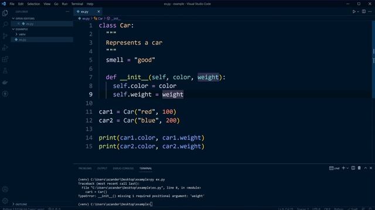This screenshot has width=375, height=210.
Task: Click the car1 = Car("red", 100) line
Action: pyautogui.click(x=138, y=112)
